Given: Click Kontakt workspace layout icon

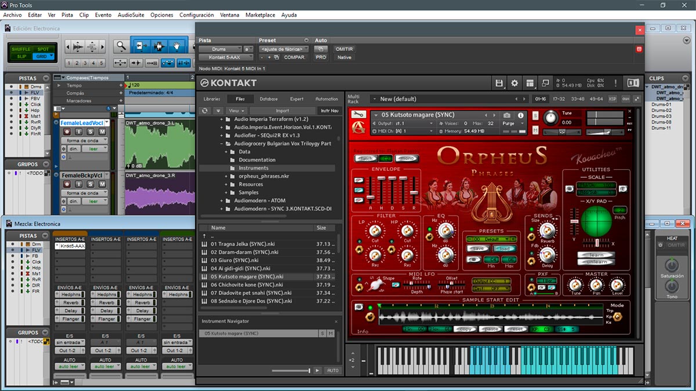Looking at the screenshot, I should [x=530, y=83].
